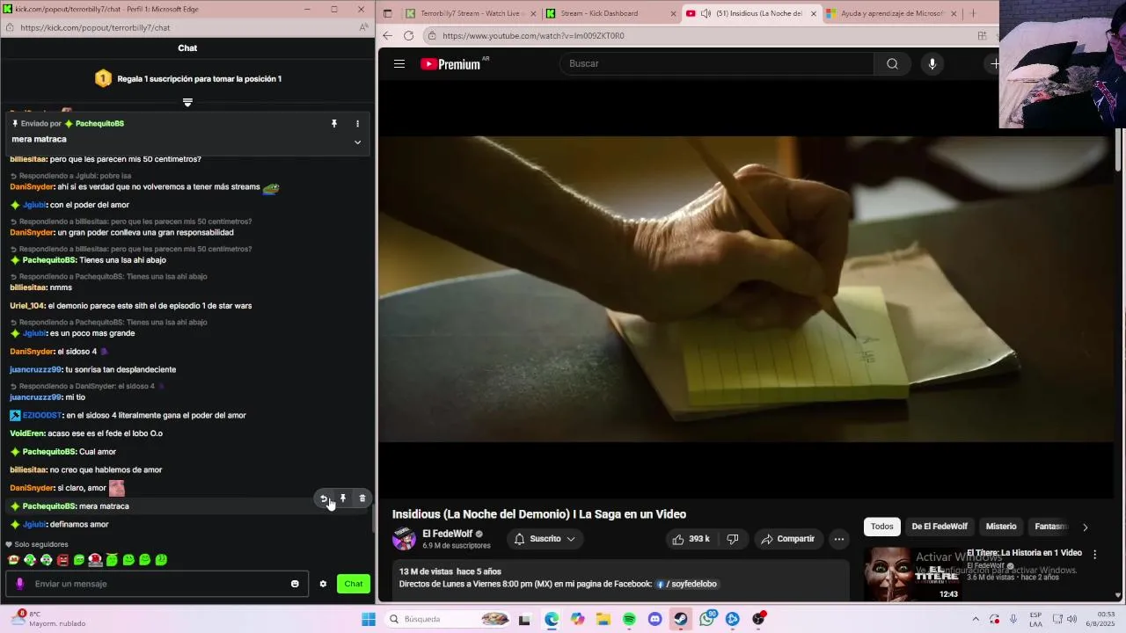This screenshot has width=1126, height=633.
Task: Mute the YouTube tab via speaker icon
Action: [706, 13]
